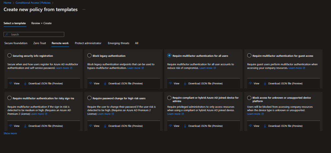Show the Emerging threats templates

118,43
